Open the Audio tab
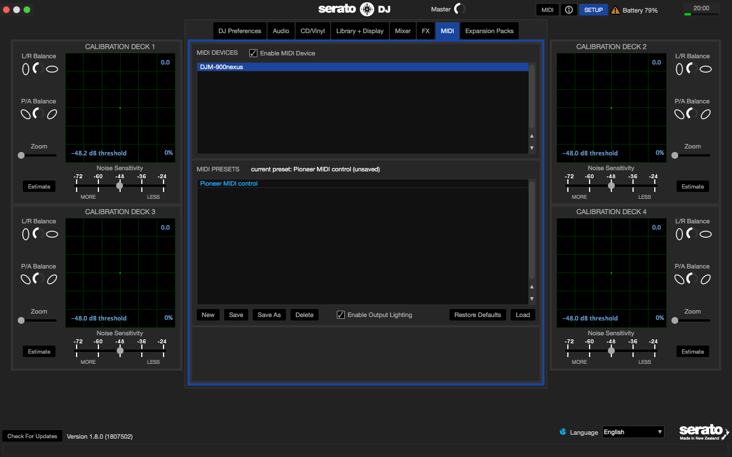Screen dimensions: 732x457 [x=281, y=31]
